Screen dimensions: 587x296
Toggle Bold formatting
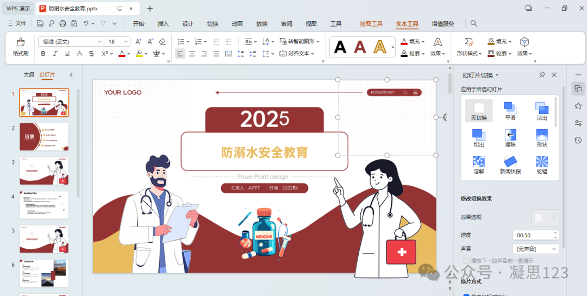tap(43, 54)
